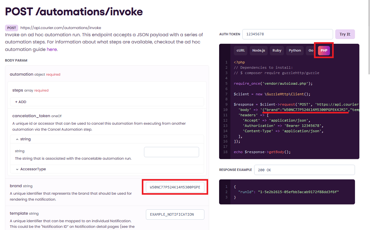This screenshot has width=370, height=230.
Task: Click the page vertical scrollbar
Action: coord(369,38)
